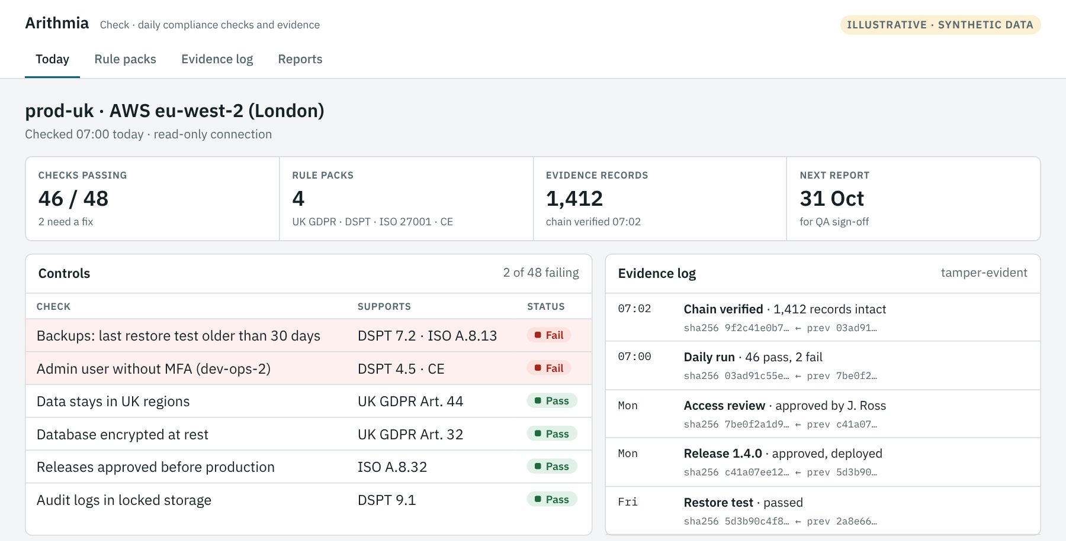Screen dimensions: 1066x541
Task: Open the Checks Passing 46 / 48 card
Action: (x=152, y=199)
